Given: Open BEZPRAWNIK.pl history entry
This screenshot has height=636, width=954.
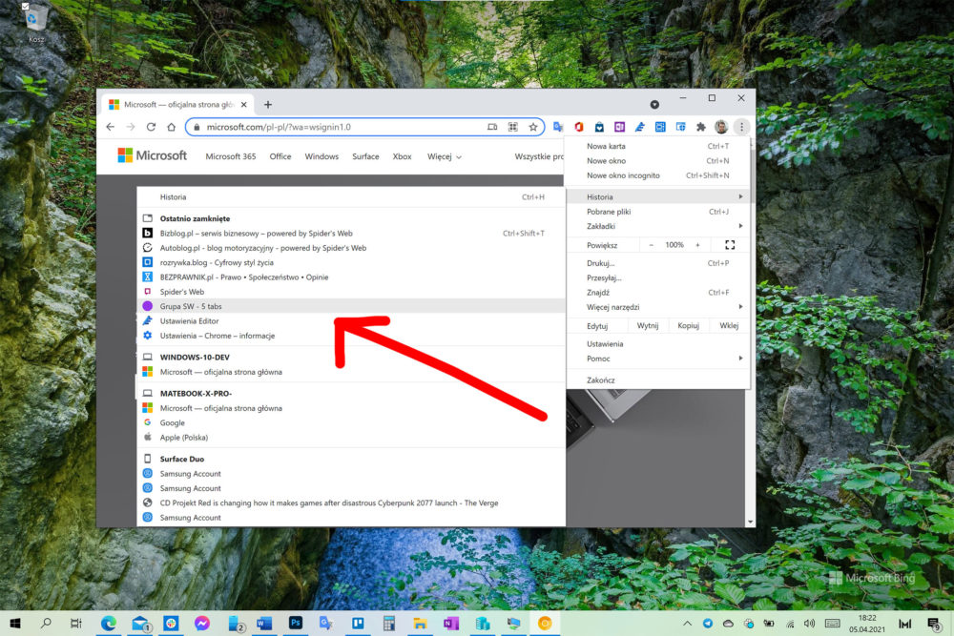Looking at the screenshot, I should (351, 277).
